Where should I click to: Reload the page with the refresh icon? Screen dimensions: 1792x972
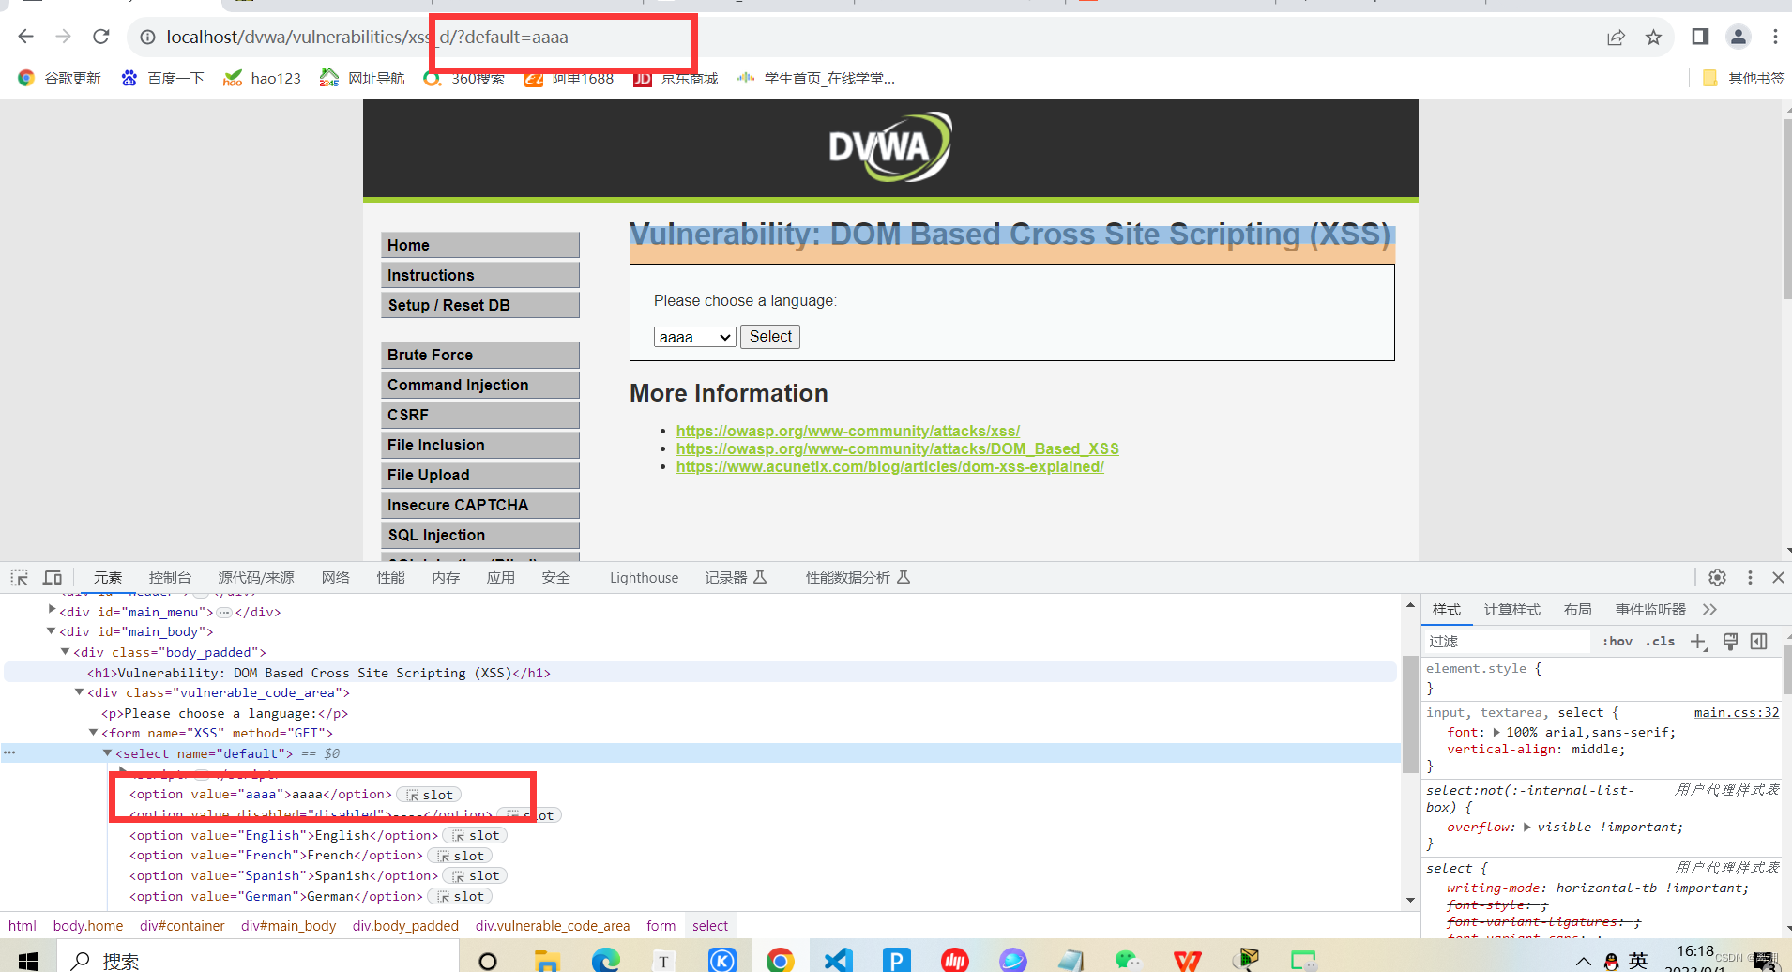pos(101,37)
